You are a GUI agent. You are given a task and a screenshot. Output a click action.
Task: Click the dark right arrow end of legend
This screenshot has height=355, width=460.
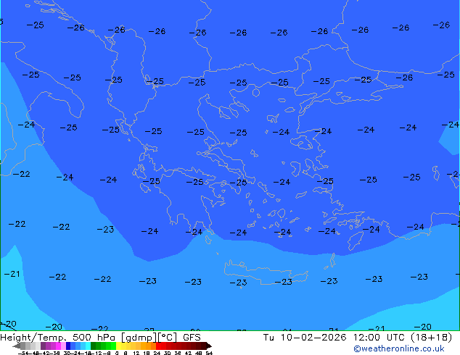point(209,346)
